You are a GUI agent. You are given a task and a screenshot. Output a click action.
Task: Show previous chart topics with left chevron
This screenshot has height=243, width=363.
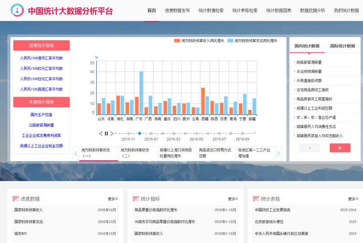tap(76, 154)
